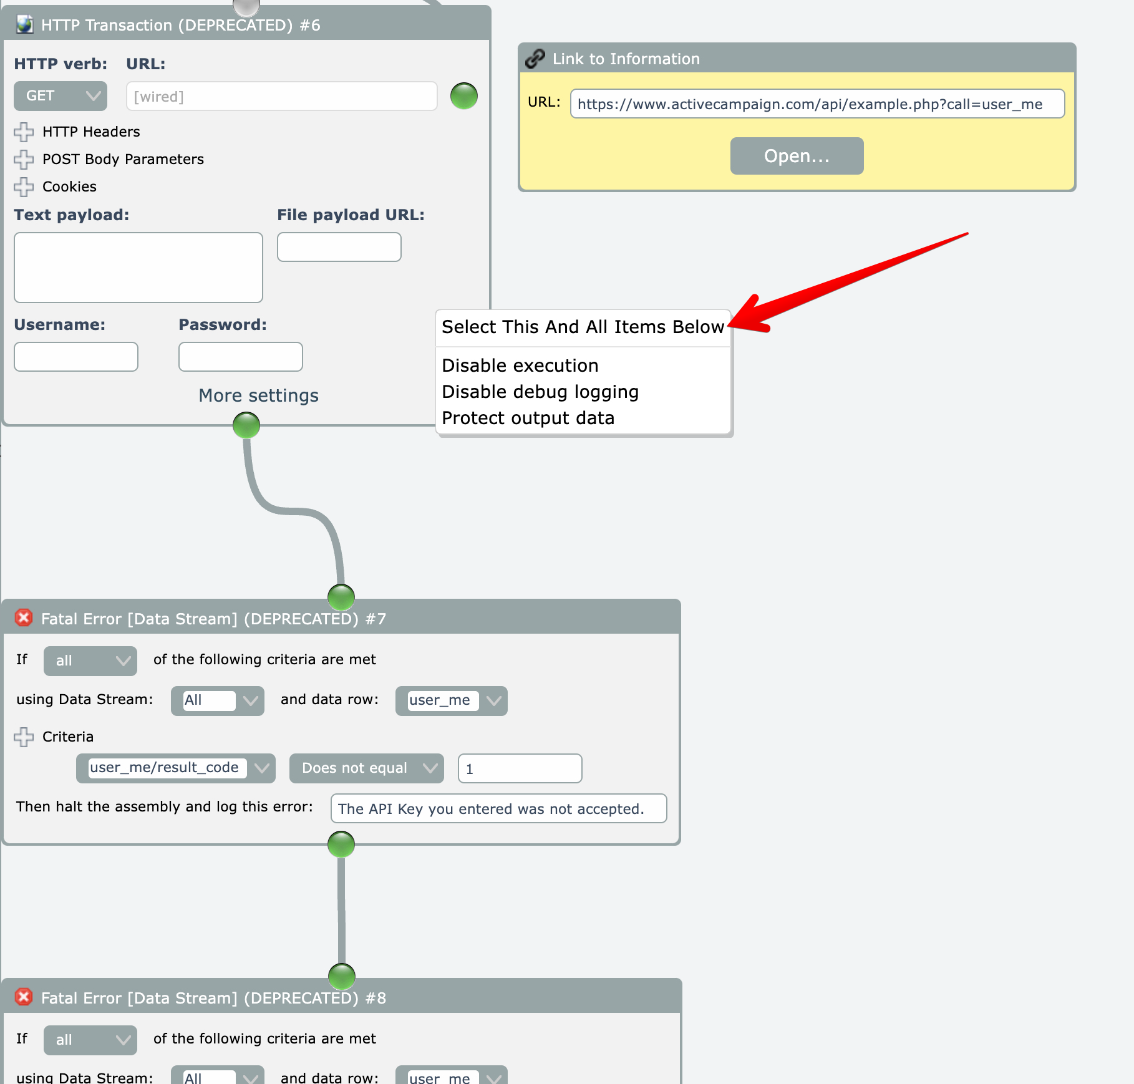Select Disable debug logging menu option
The width and height of the screenshot is (1134, 1084).
pyautogui.click(x=540, y=392)
